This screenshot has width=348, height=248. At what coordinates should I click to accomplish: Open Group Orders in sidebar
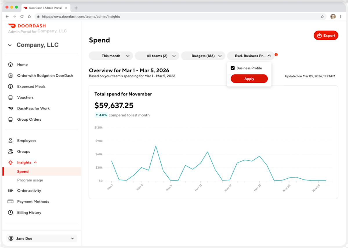click(29, 119)
